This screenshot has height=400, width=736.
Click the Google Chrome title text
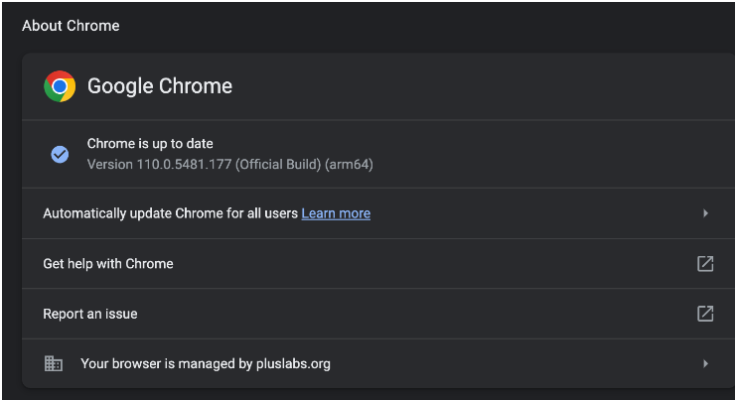(x=160, y=86)
